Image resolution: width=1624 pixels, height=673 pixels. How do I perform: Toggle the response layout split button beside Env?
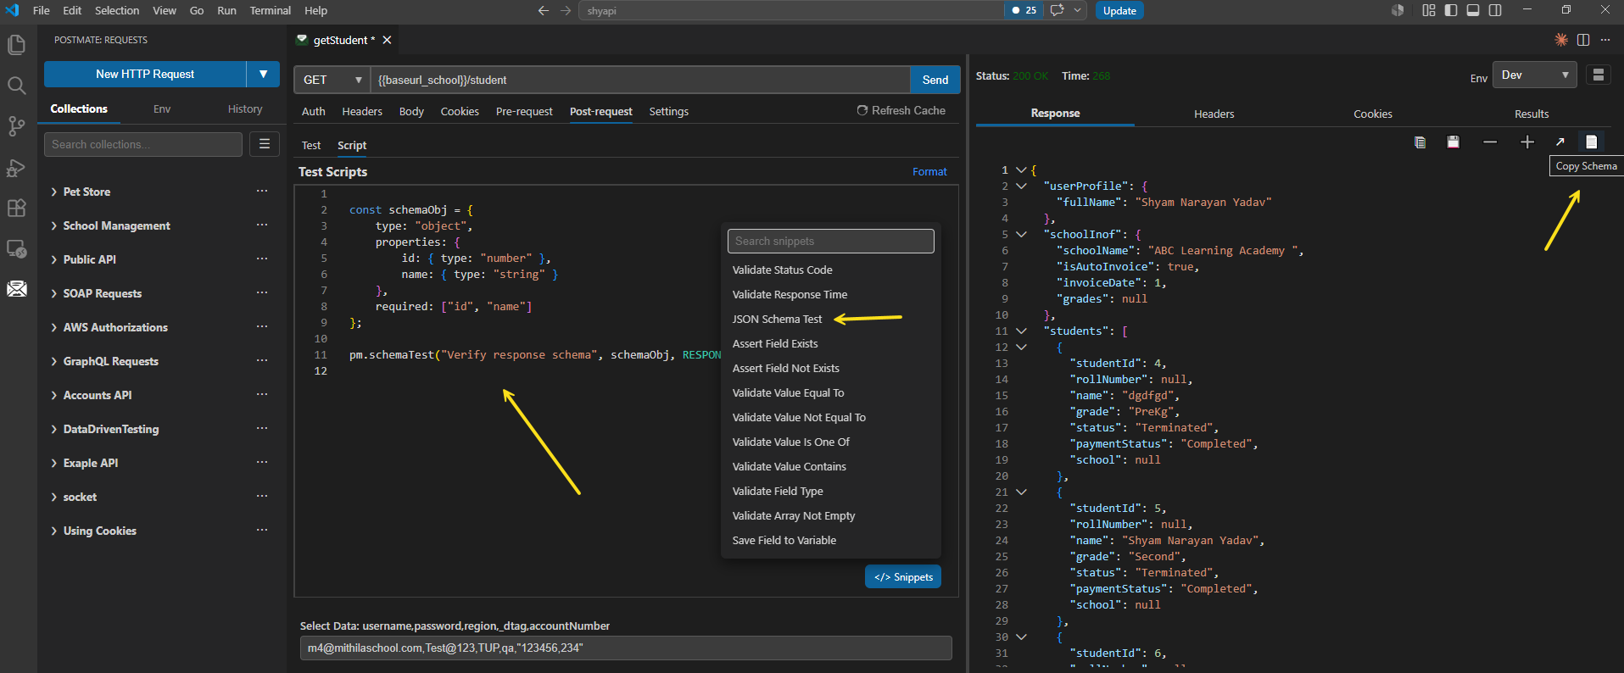click(1599, 75)
